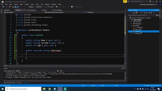Open the Debug menu
This screenshot has height=91, width=162.
(x=27, y=4)
